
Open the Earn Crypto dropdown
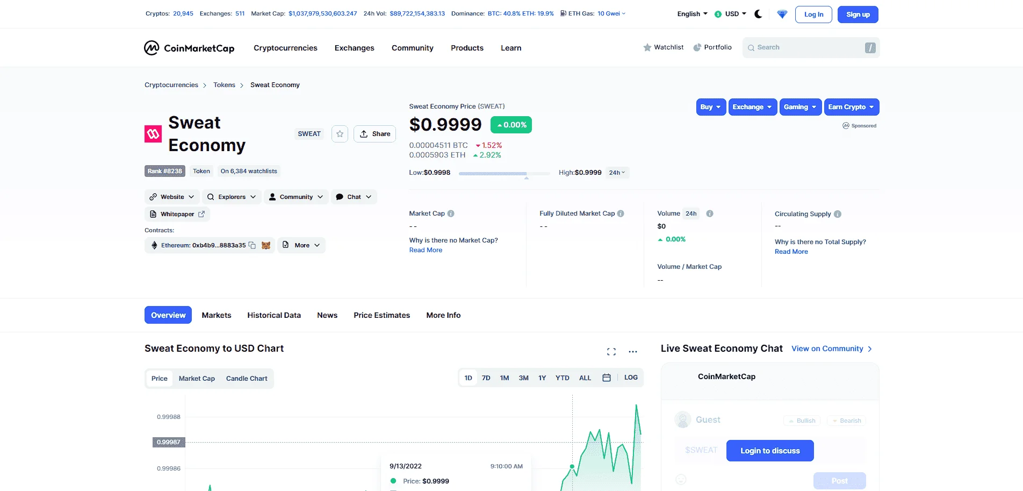852,107
